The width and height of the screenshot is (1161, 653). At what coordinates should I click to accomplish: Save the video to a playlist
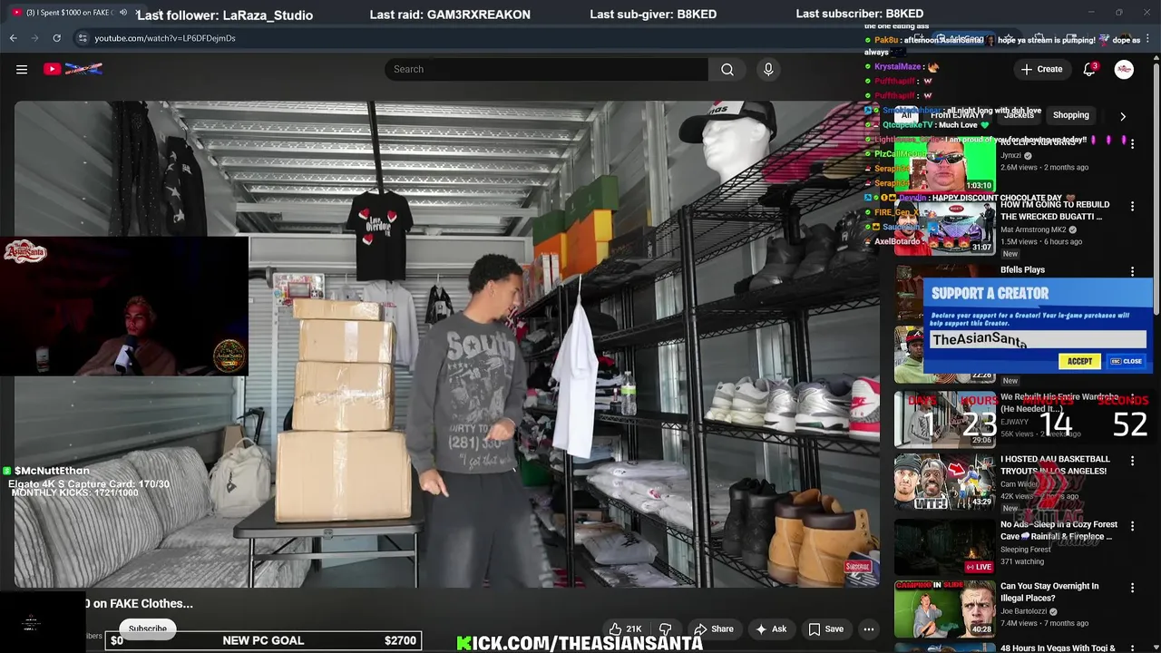point(825,629)
